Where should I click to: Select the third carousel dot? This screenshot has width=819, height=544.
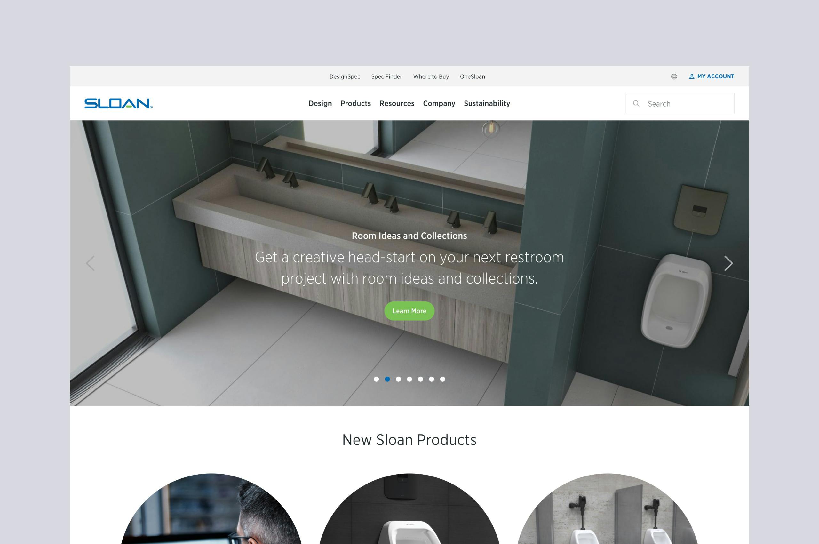(x=398, y=379)
